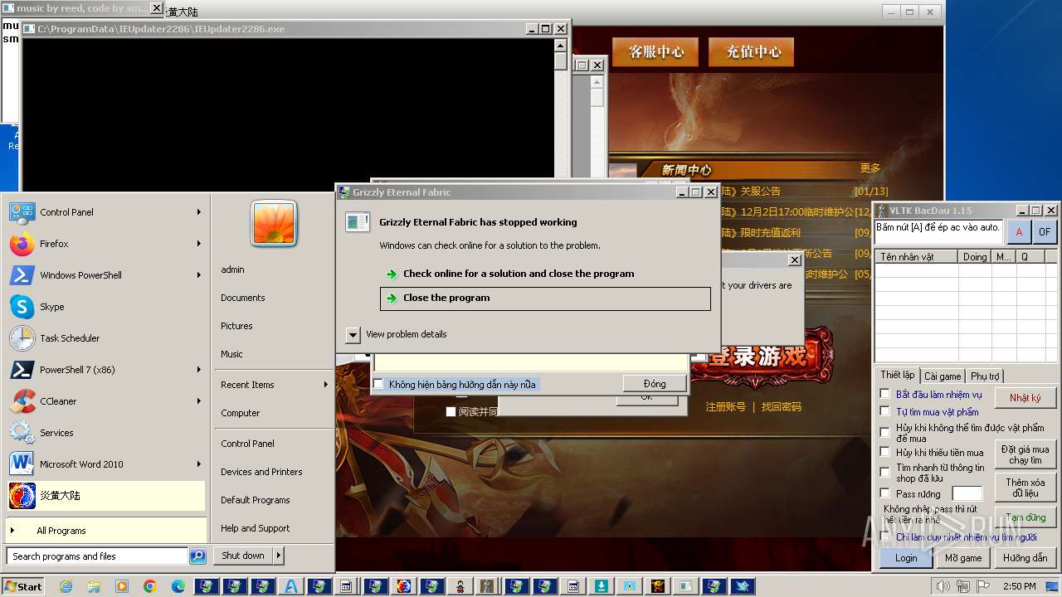Viewport: 1062px width, 597px height.
Task: Toggle Hủy khi thiếu tiền mua
Action: coord(885,452)
